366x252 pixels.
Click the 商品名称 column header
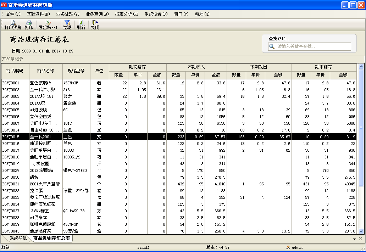(x=46, y=71)
